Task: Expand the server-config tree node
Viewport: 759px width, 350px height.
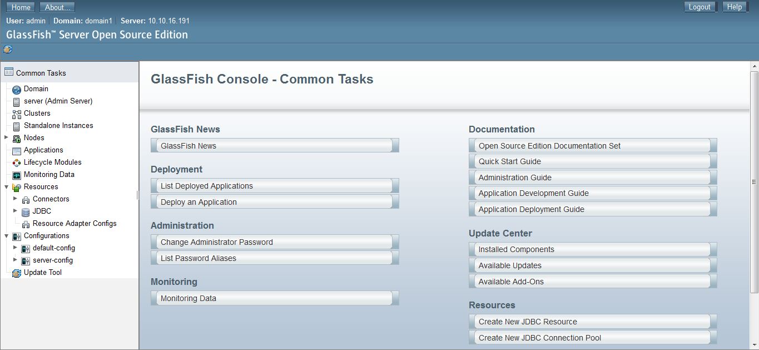Action: click(15, 259)
